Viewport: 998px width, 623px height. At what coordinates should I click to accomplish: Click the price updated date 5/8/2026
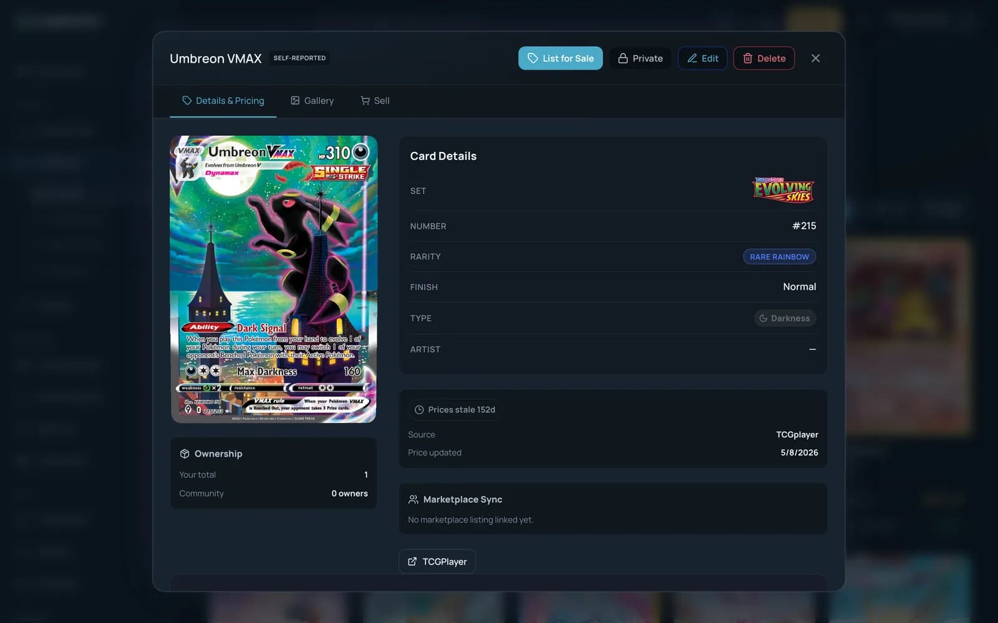coord(799,452)
